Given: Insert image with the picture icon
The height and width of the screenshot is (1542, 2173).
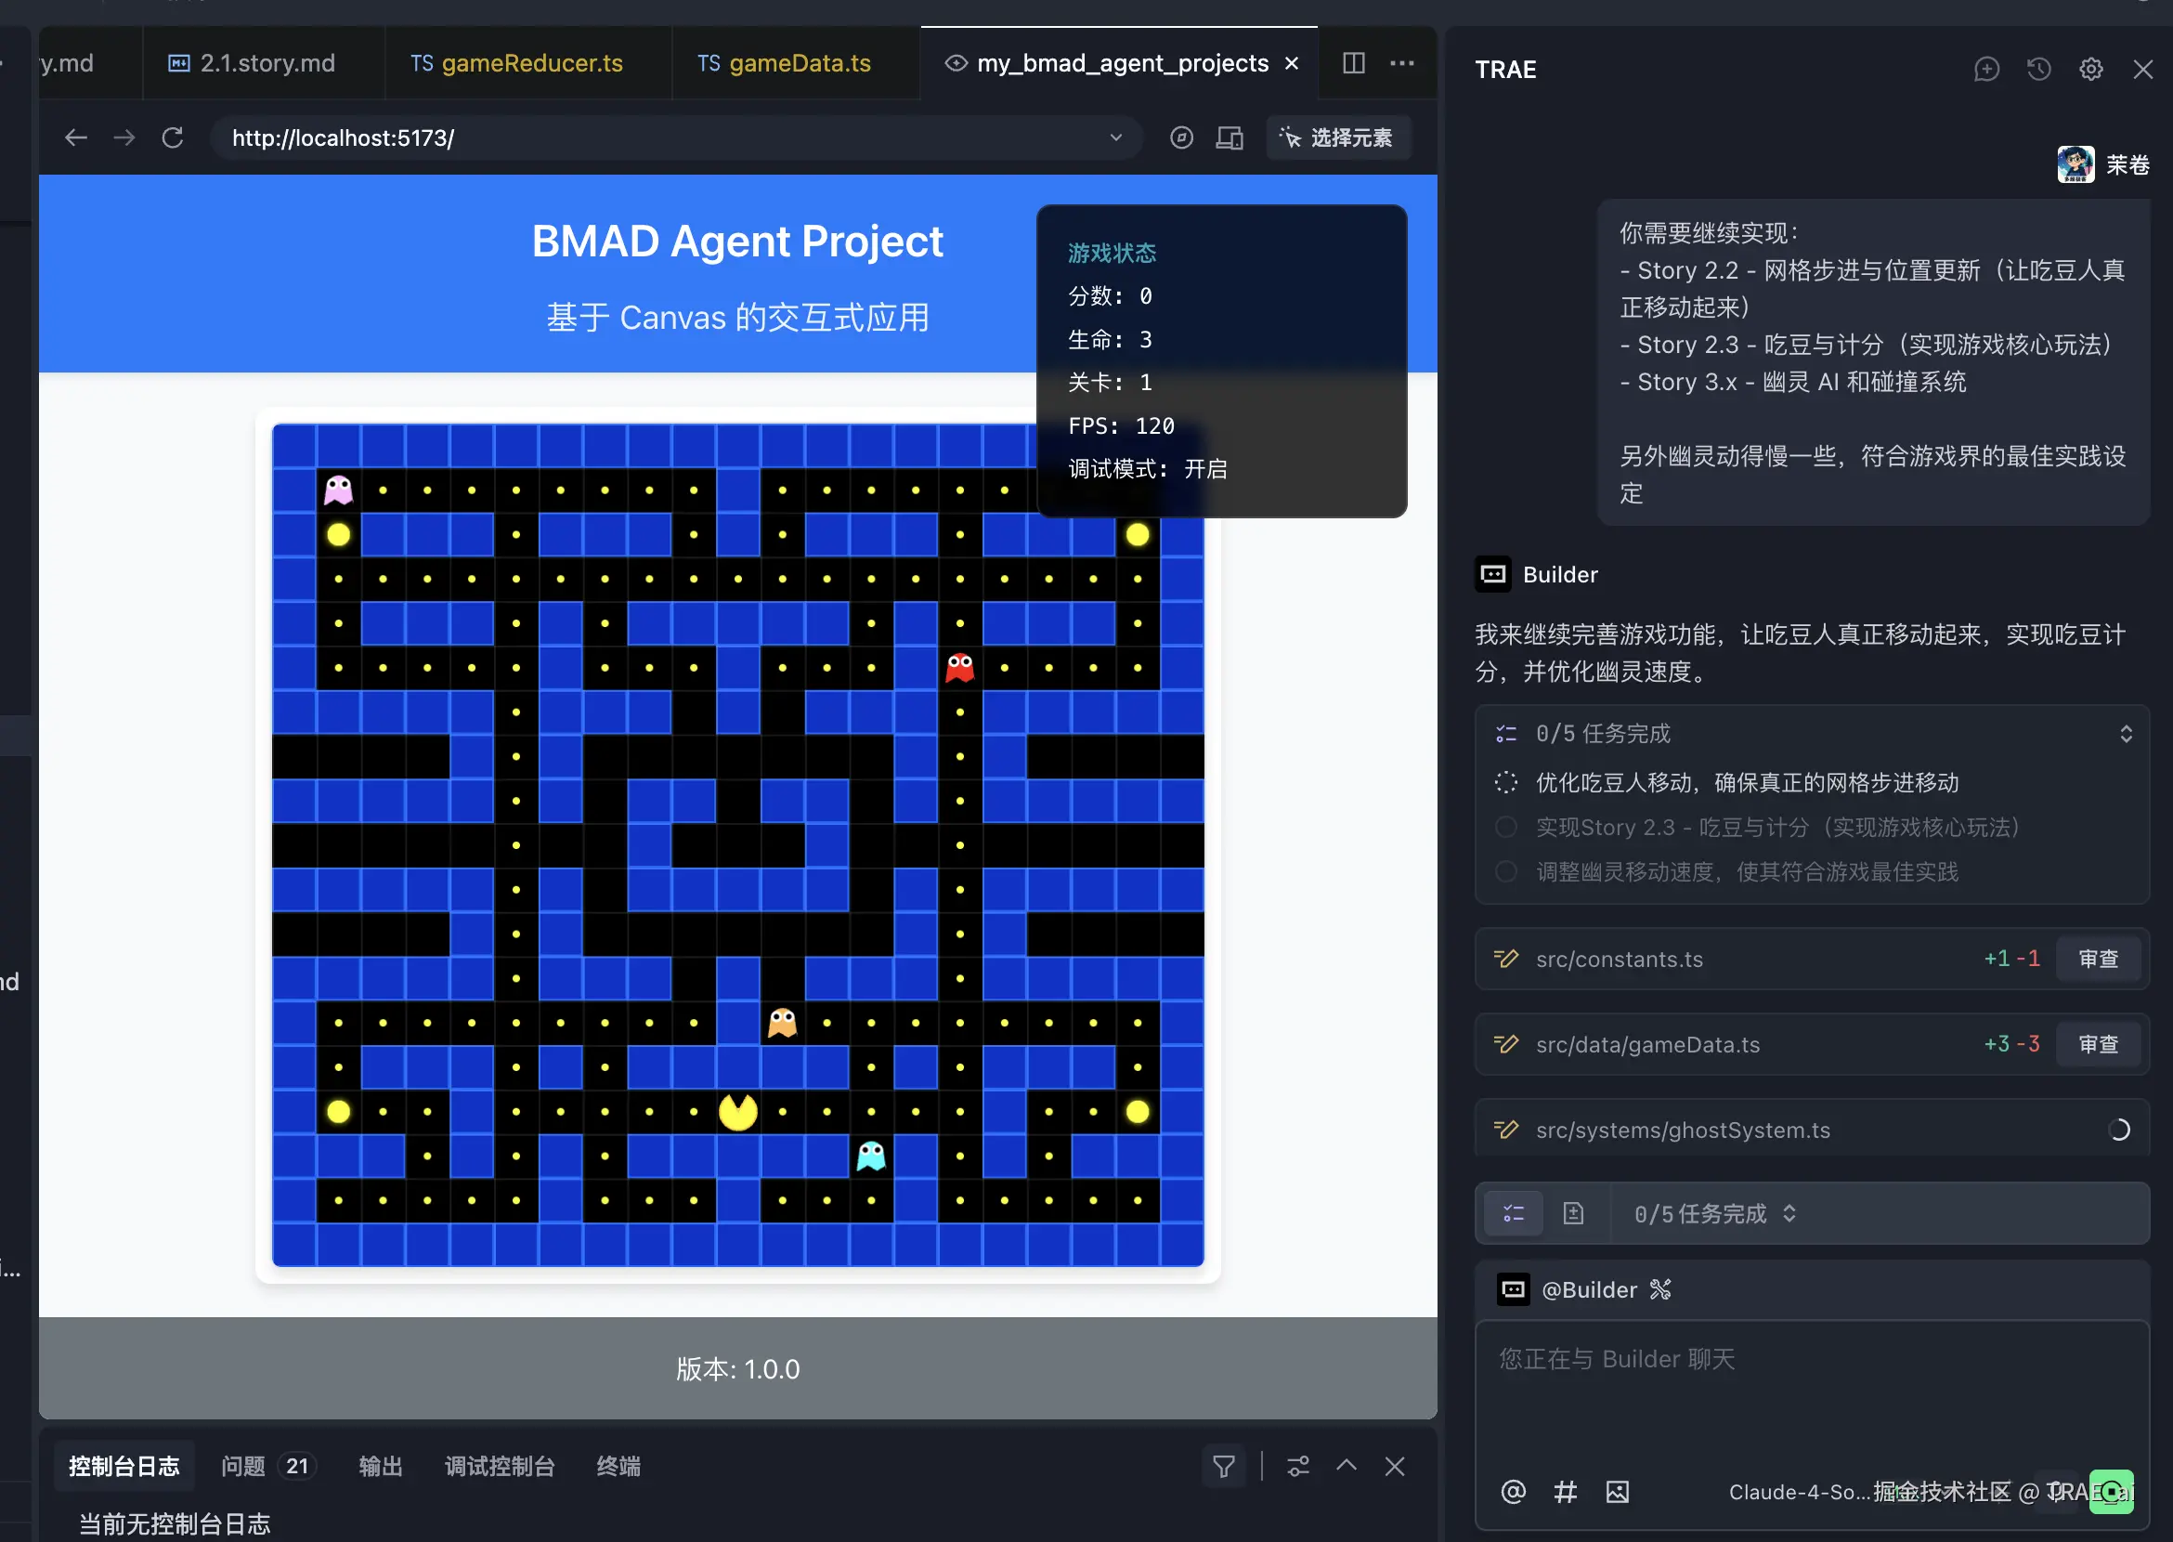Looking at the screenshot, I should point(1617,1492).
